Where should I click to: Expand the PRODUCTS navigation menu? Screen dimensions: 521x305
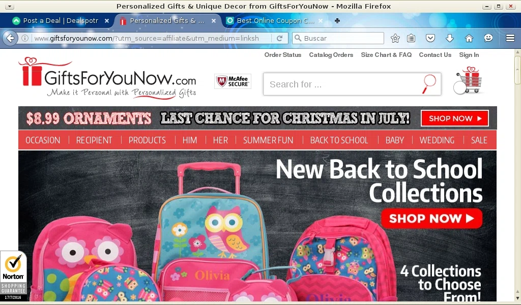tap(147, 140)
